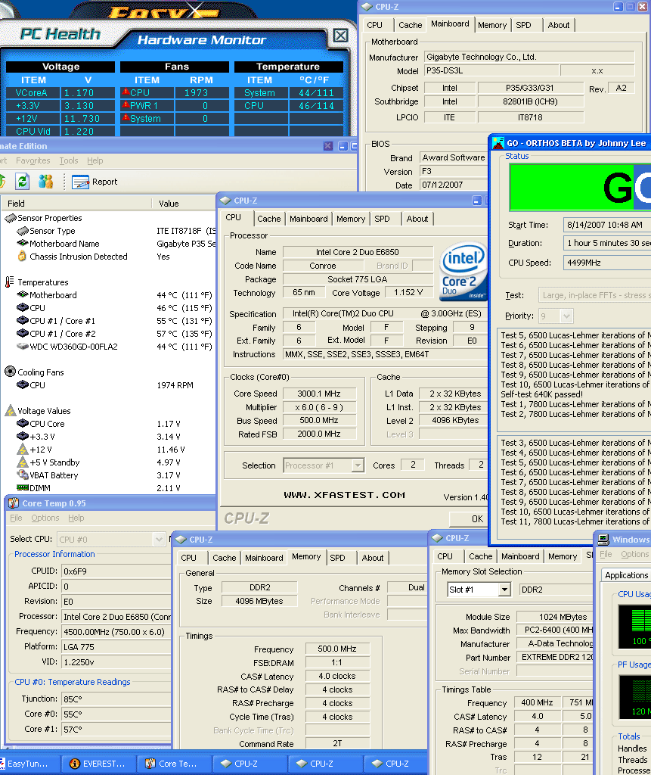Click the Core Temp Frequency field

click(x=116, y=632)
